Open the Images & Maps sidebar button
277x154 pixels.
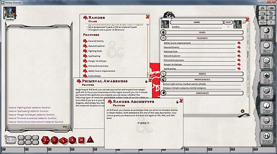pyautogui.click(x=266, y=63)
